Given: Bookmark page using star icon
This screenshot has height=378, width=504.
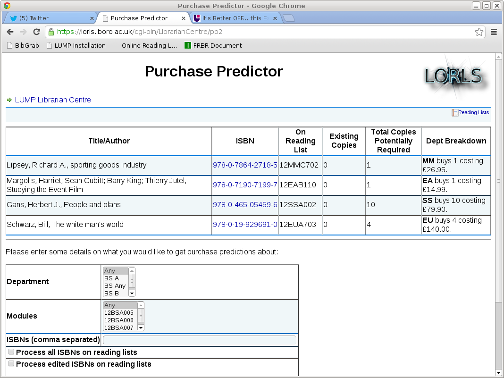Looking at the screenshot, I should (479, 32).
